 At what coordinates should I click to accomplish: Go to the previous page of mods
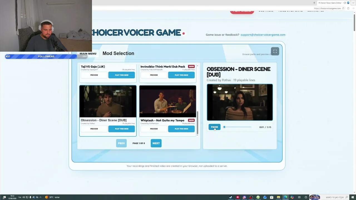pos(121,143)
